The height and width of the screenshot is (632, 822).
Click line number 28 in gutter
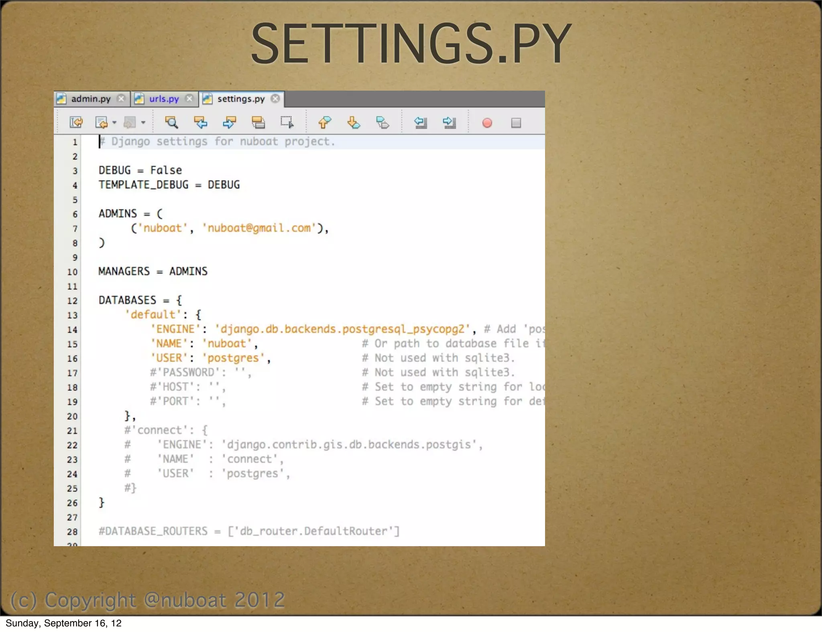[x=72, y=532]
